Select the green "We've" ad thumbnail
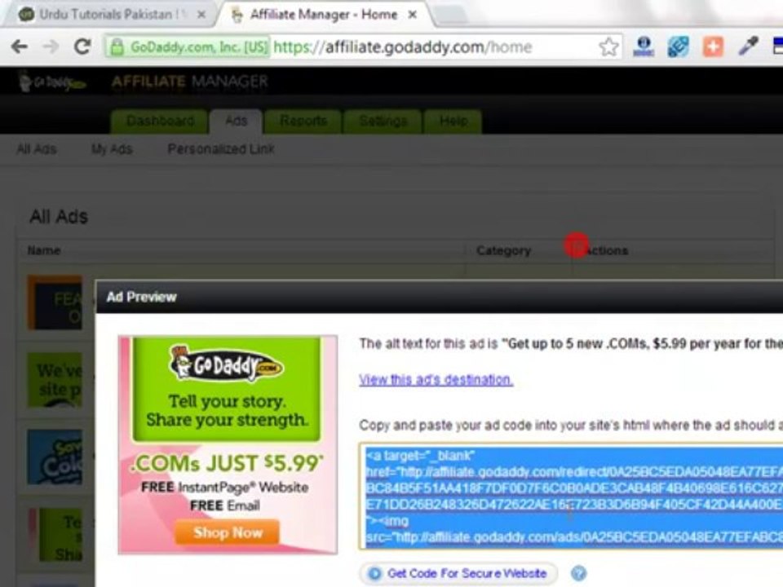 (x=55, y=380)
